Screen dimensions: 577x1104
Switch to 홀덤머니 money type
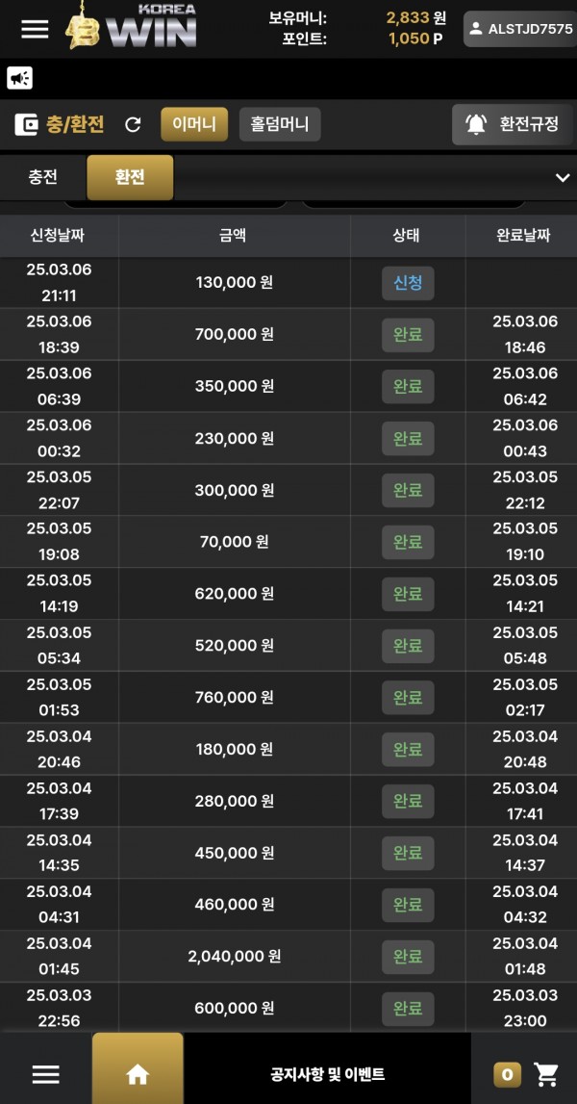(x=280, y=124)
